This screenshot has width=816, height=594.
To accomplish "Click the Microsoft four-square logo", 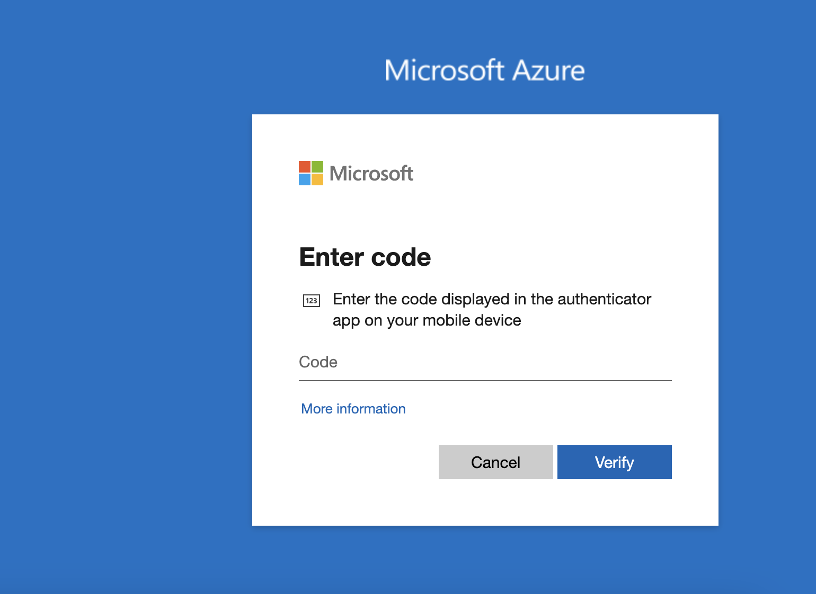I will [310, 173].
